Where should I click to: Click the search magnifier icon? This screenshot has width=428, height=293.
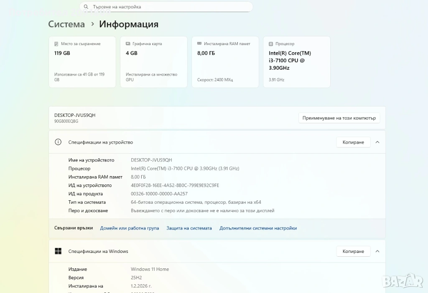86,7
